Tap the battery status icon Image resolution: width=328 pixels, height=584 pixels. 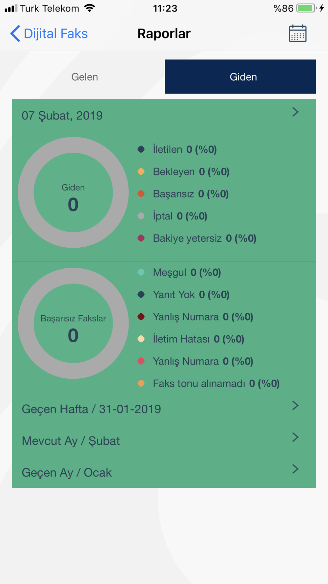306,8
